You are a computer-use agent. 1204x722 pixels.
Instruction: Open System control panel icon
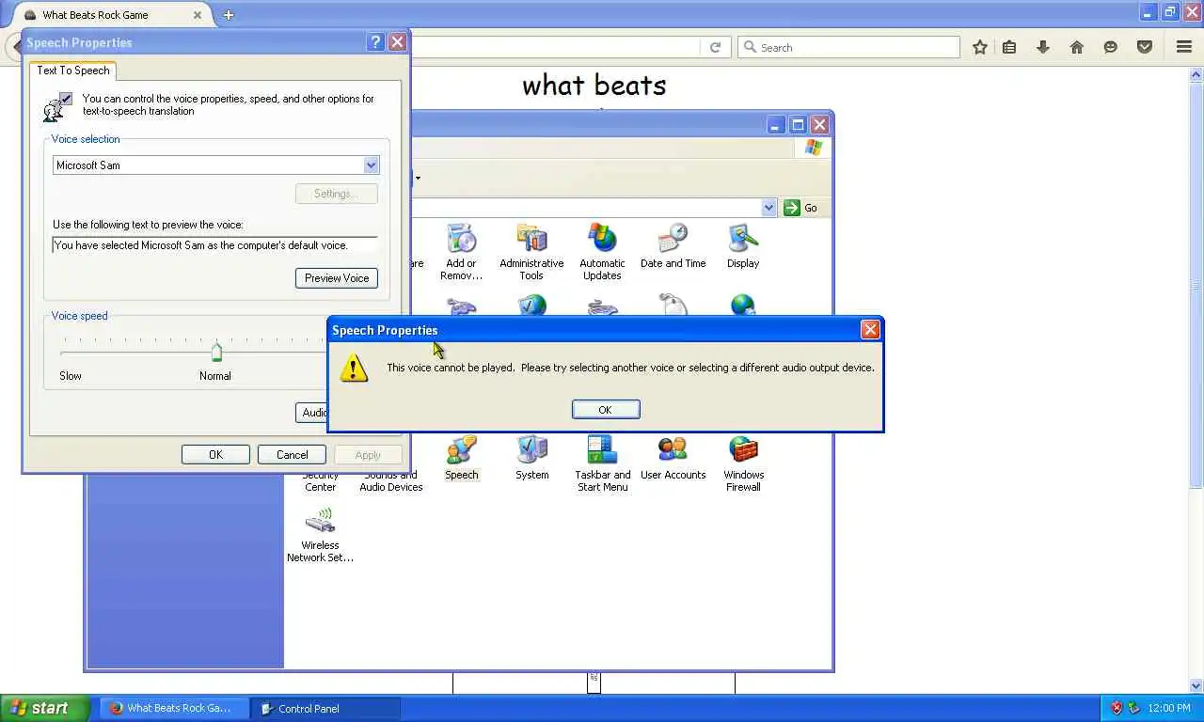coord(531,458)
